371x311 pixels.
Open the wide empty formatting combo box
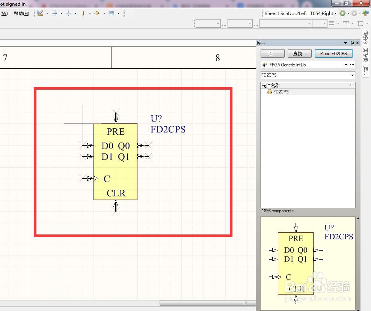click(x=286, y=23)
